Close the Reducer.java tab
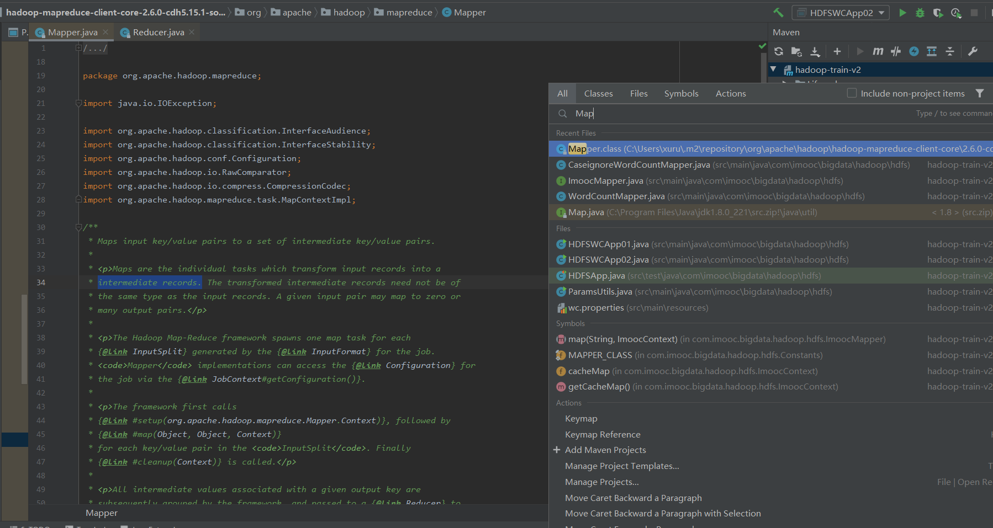 tap(192, 32)
